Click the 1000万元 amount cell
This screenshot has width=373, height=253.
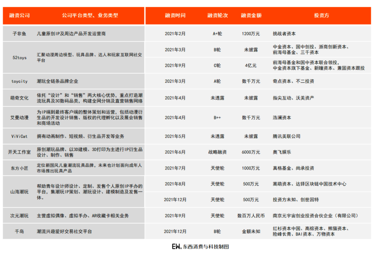click(x=251, y=168)
